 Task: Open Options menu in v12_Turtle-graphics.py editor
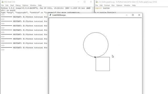(x=119, y=5)
